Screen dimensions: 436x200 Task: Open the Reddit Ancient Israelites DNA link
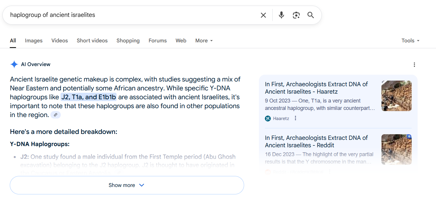(316, 141)
